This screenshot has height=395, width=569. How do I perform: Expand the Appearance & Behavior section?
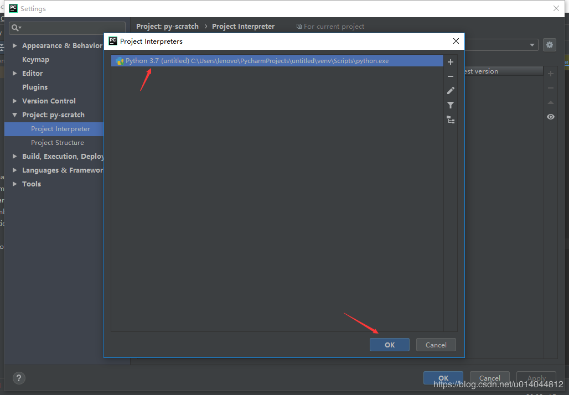click(14, 46)
